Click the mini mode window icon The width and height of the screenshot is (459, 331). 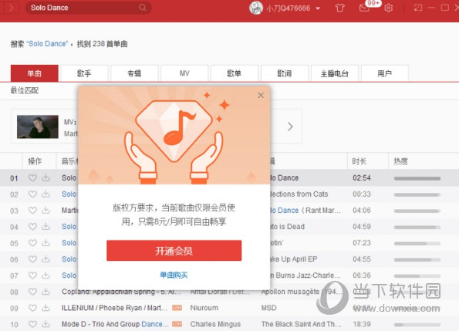coord(418,8)
